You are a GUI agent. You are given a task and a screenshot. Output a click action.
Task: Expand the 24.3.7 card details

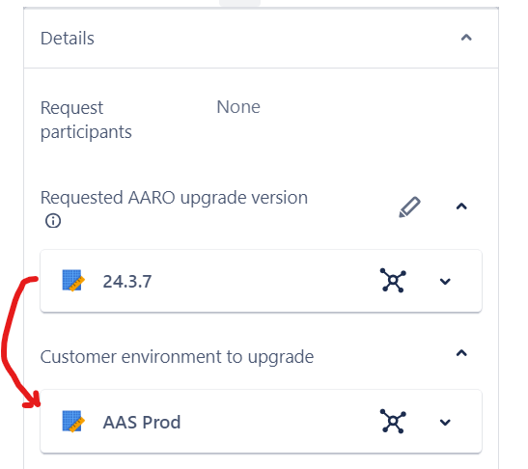tap(445, 281)
